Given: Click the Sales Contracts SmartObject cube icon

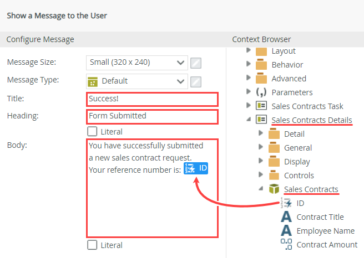Looking at the screenshot, I should pos(274,189).
